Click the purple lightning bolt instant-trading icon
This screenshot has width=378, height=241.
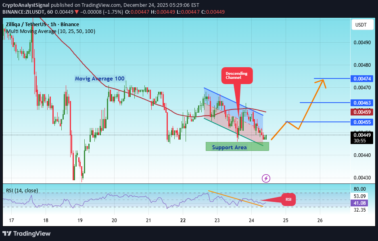(266, 178)
